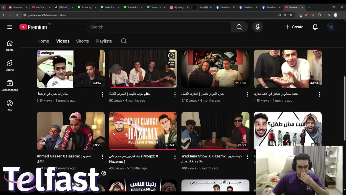Viewport: 346px width, 195px height.
Task: Open the Ahmed Gasser X Hazemx video title
Action: pos(64,159)
